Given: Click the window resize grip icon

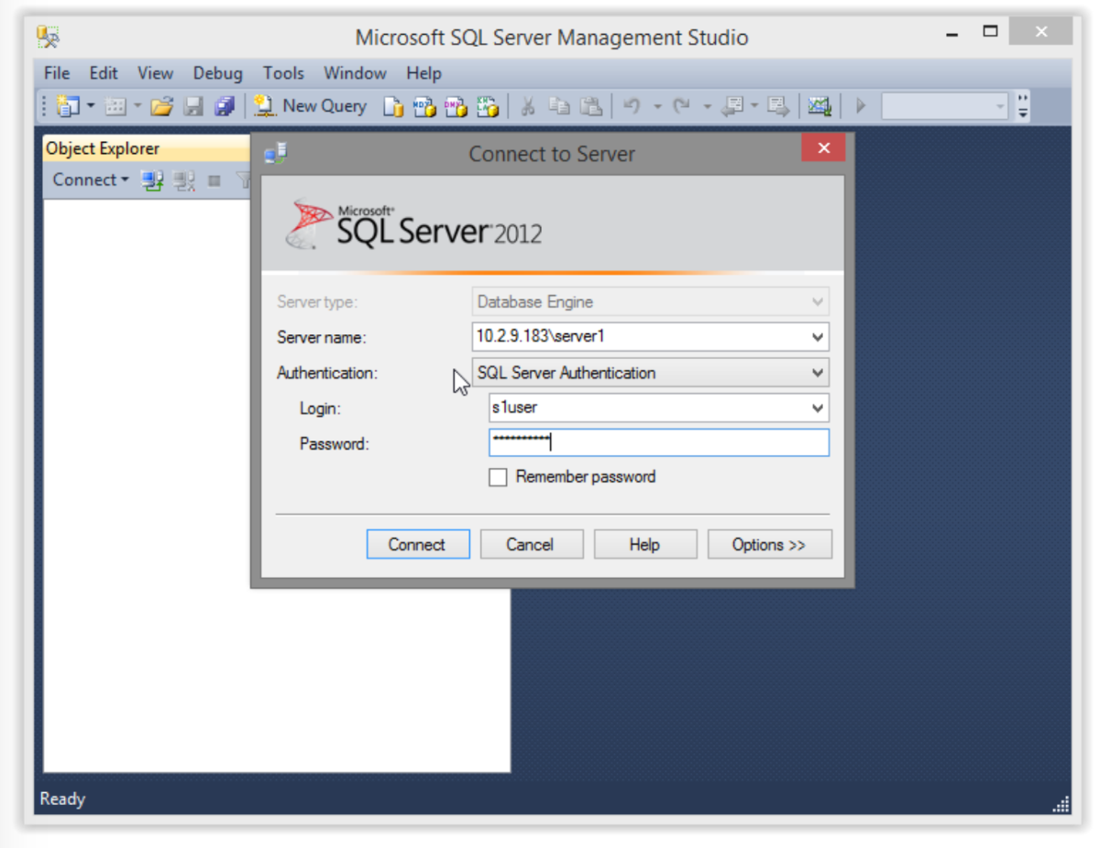Looking at the screenshot, I should [1061, 805].
